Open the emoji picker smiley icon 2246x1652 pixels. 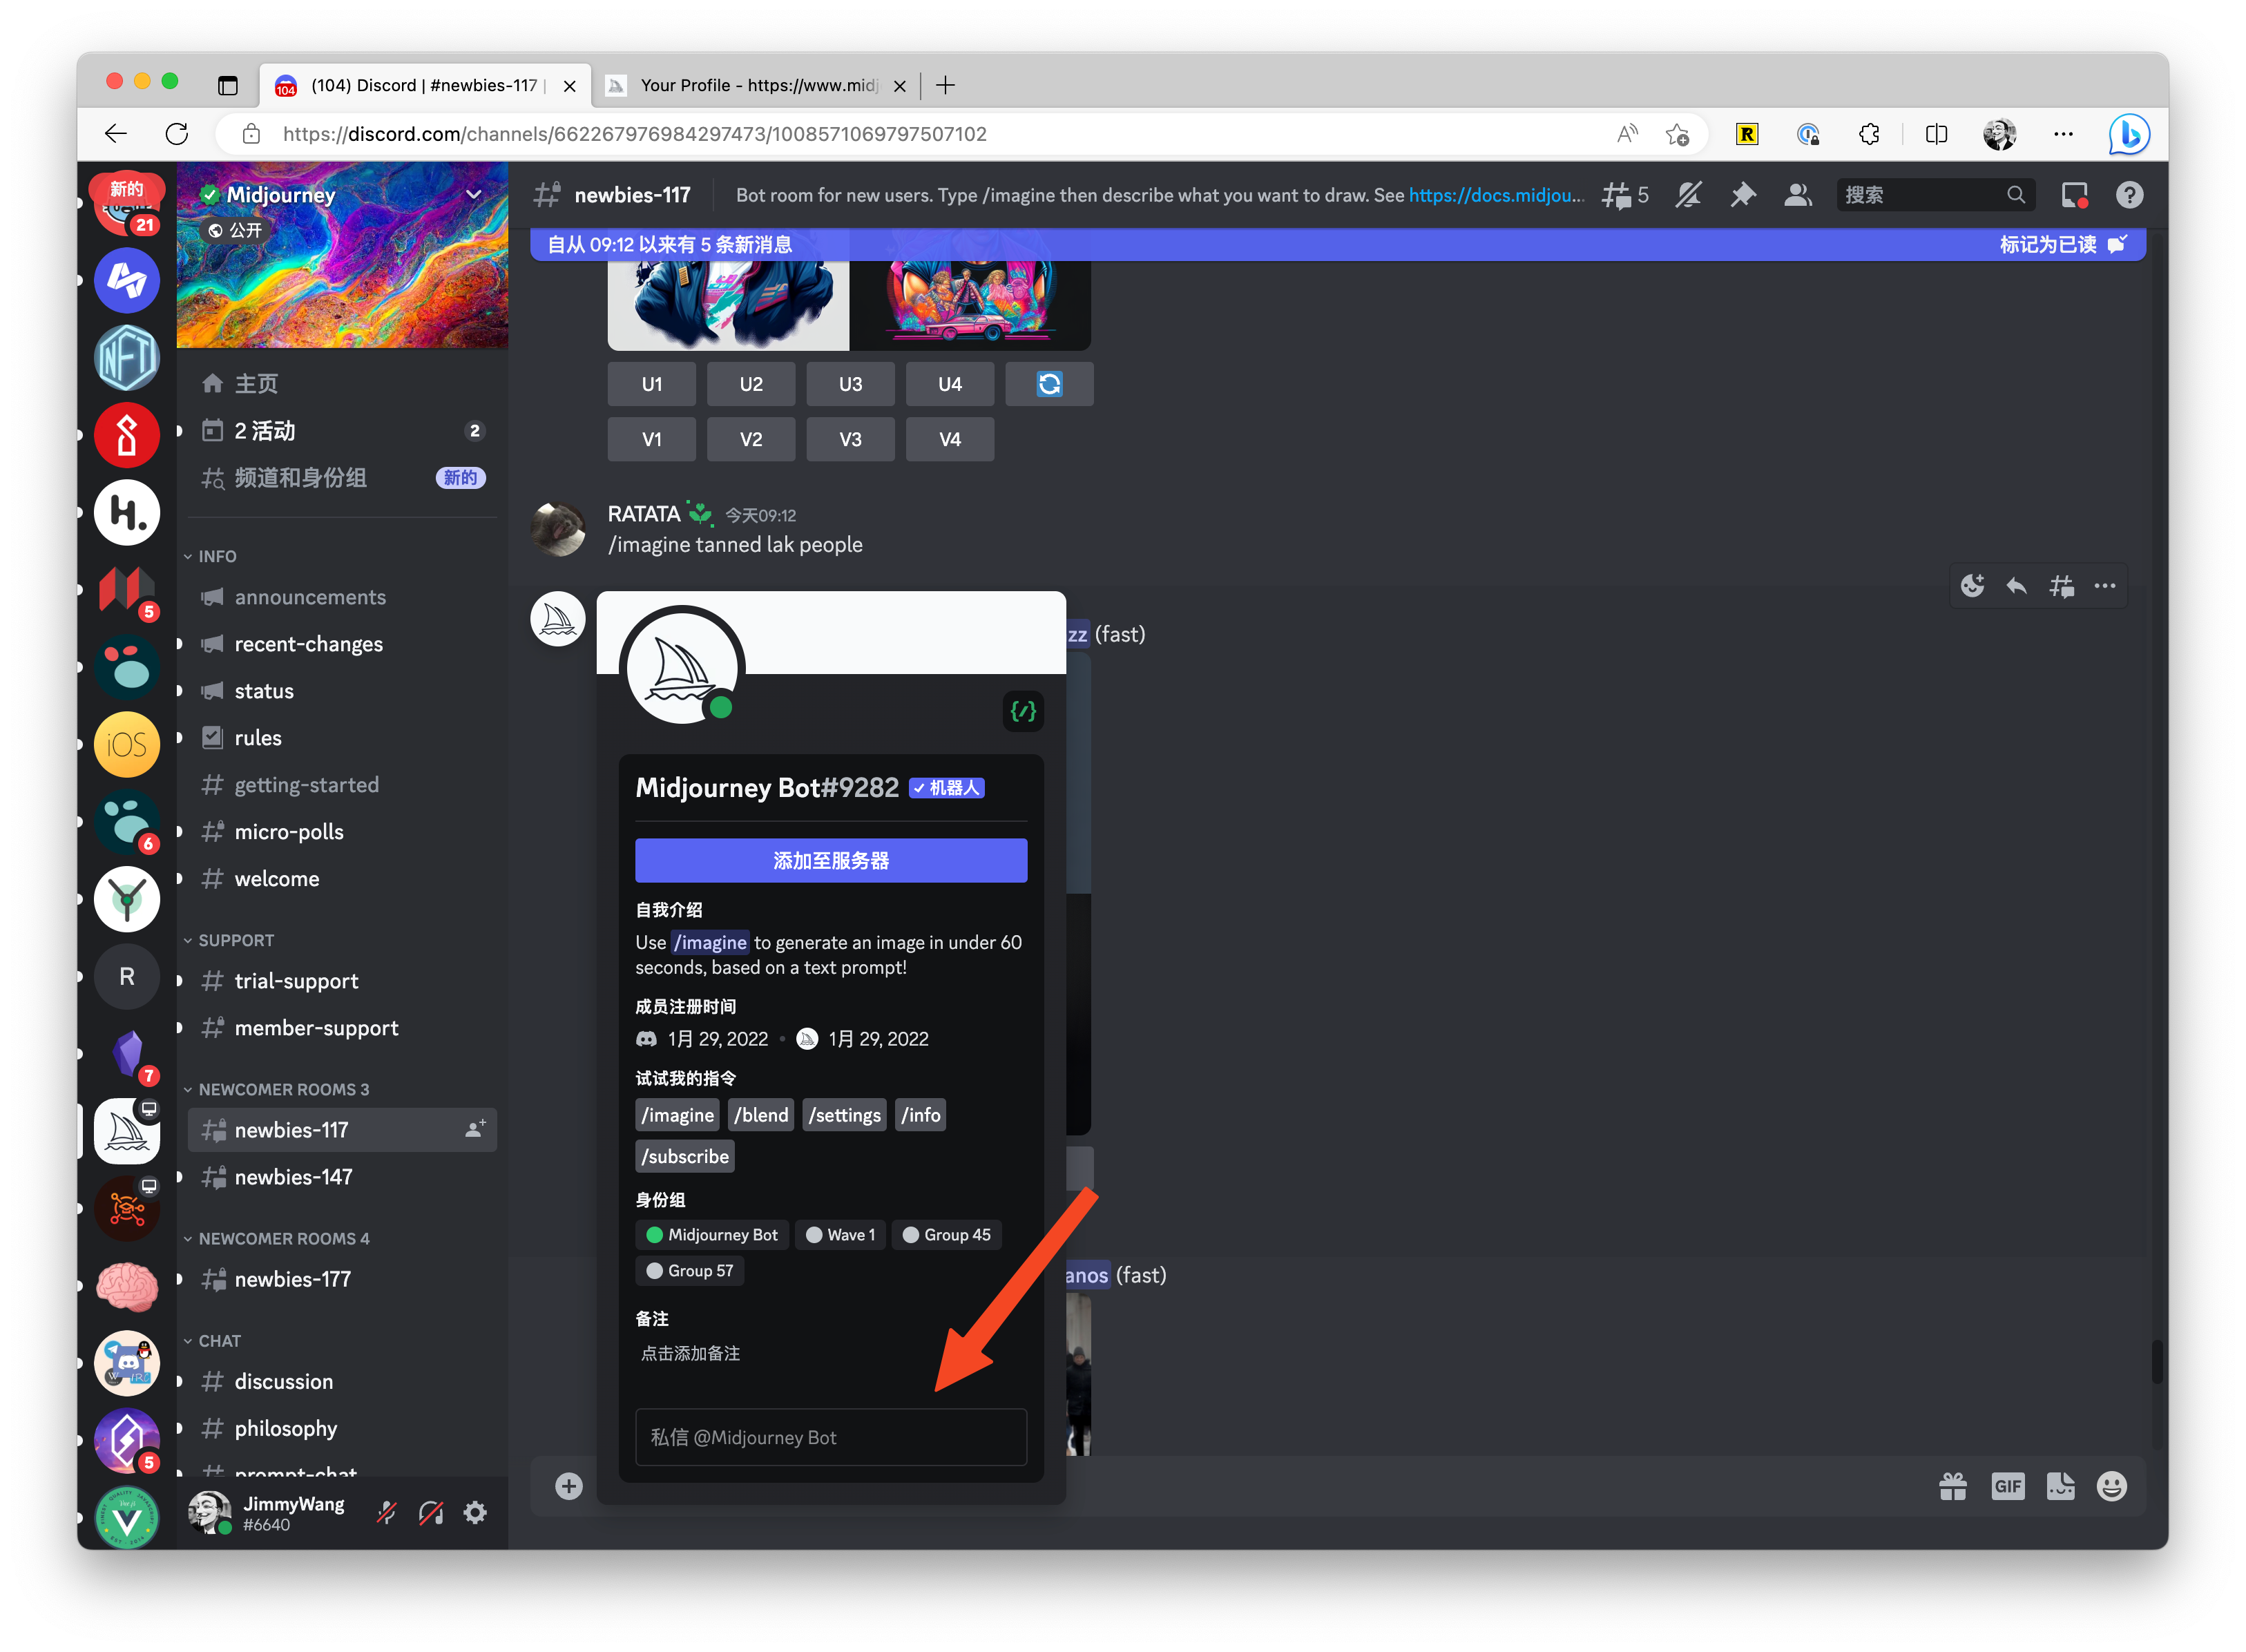tap(2111, 1486)
